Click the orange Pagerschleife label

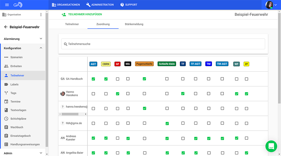[144, 64]
